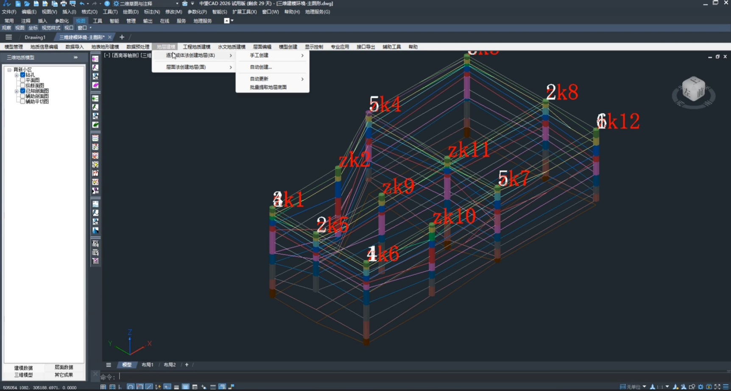Click the ViewCube in the 3D viewport
Screen dimensions: 731x391
pos(694,89)
